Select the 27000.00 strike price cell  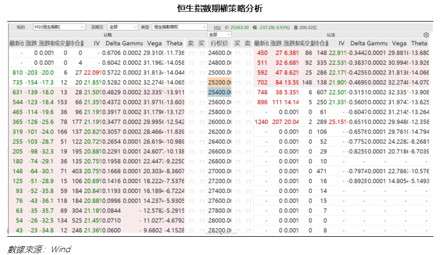(219, 171)
